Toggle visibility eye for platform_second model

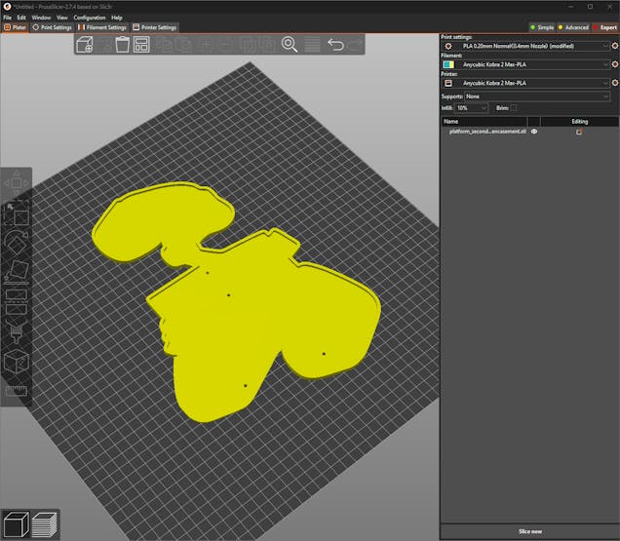[x=534, y=131]
